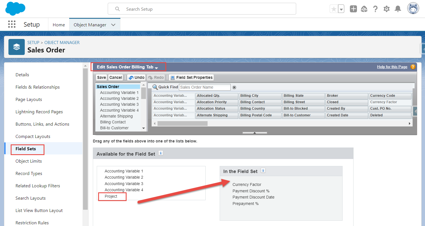
Task: Click the Allocated Qty. palette field
Action: 217,96
